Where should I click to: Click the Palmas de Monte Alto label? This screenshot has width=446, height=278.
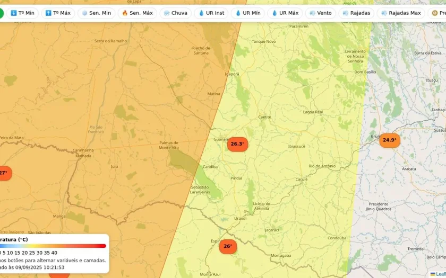tap(169, 145)
